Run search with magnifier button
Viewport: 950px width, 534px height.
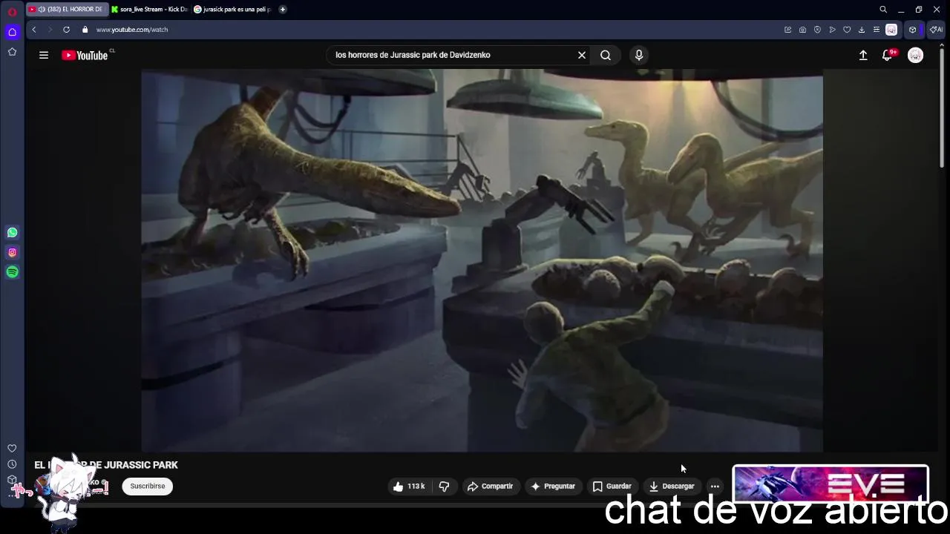606,55
